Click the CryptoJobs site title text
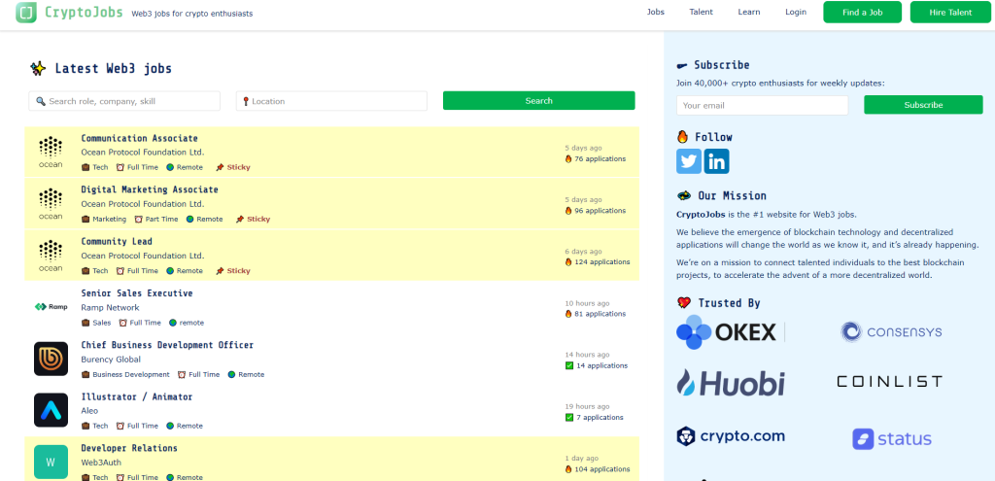 click(84, 12)
